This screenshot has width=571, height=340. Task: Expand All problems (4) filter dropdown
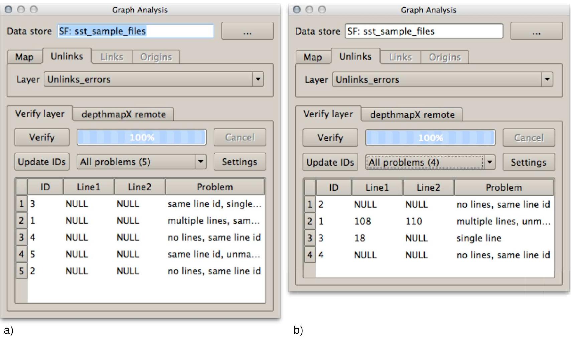click(430, 162)
